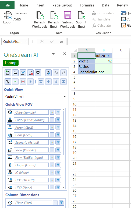The width and height of the screenshot is (131, 208).
Task: Delete Quick View using red X document icon
Action: click(30, 73)
